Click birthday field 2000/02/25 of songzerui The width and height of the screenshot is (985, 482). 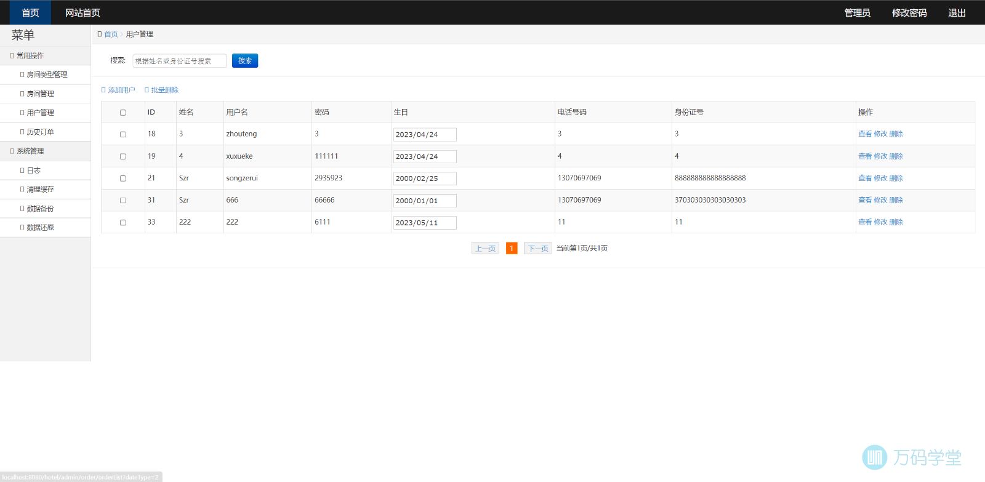click(x=425, y=179)
